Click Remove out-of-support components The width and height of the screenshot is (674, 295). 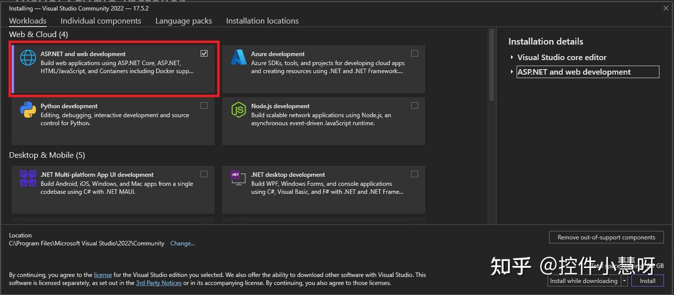pyautogui.click(x=606, y=237)
